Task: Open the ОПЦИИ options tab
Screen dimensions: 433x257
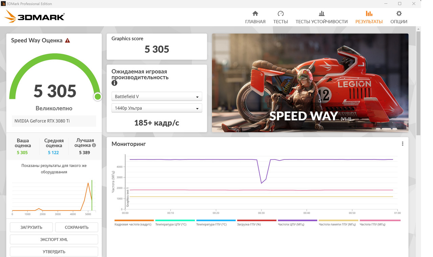Action: coord(399,17)
